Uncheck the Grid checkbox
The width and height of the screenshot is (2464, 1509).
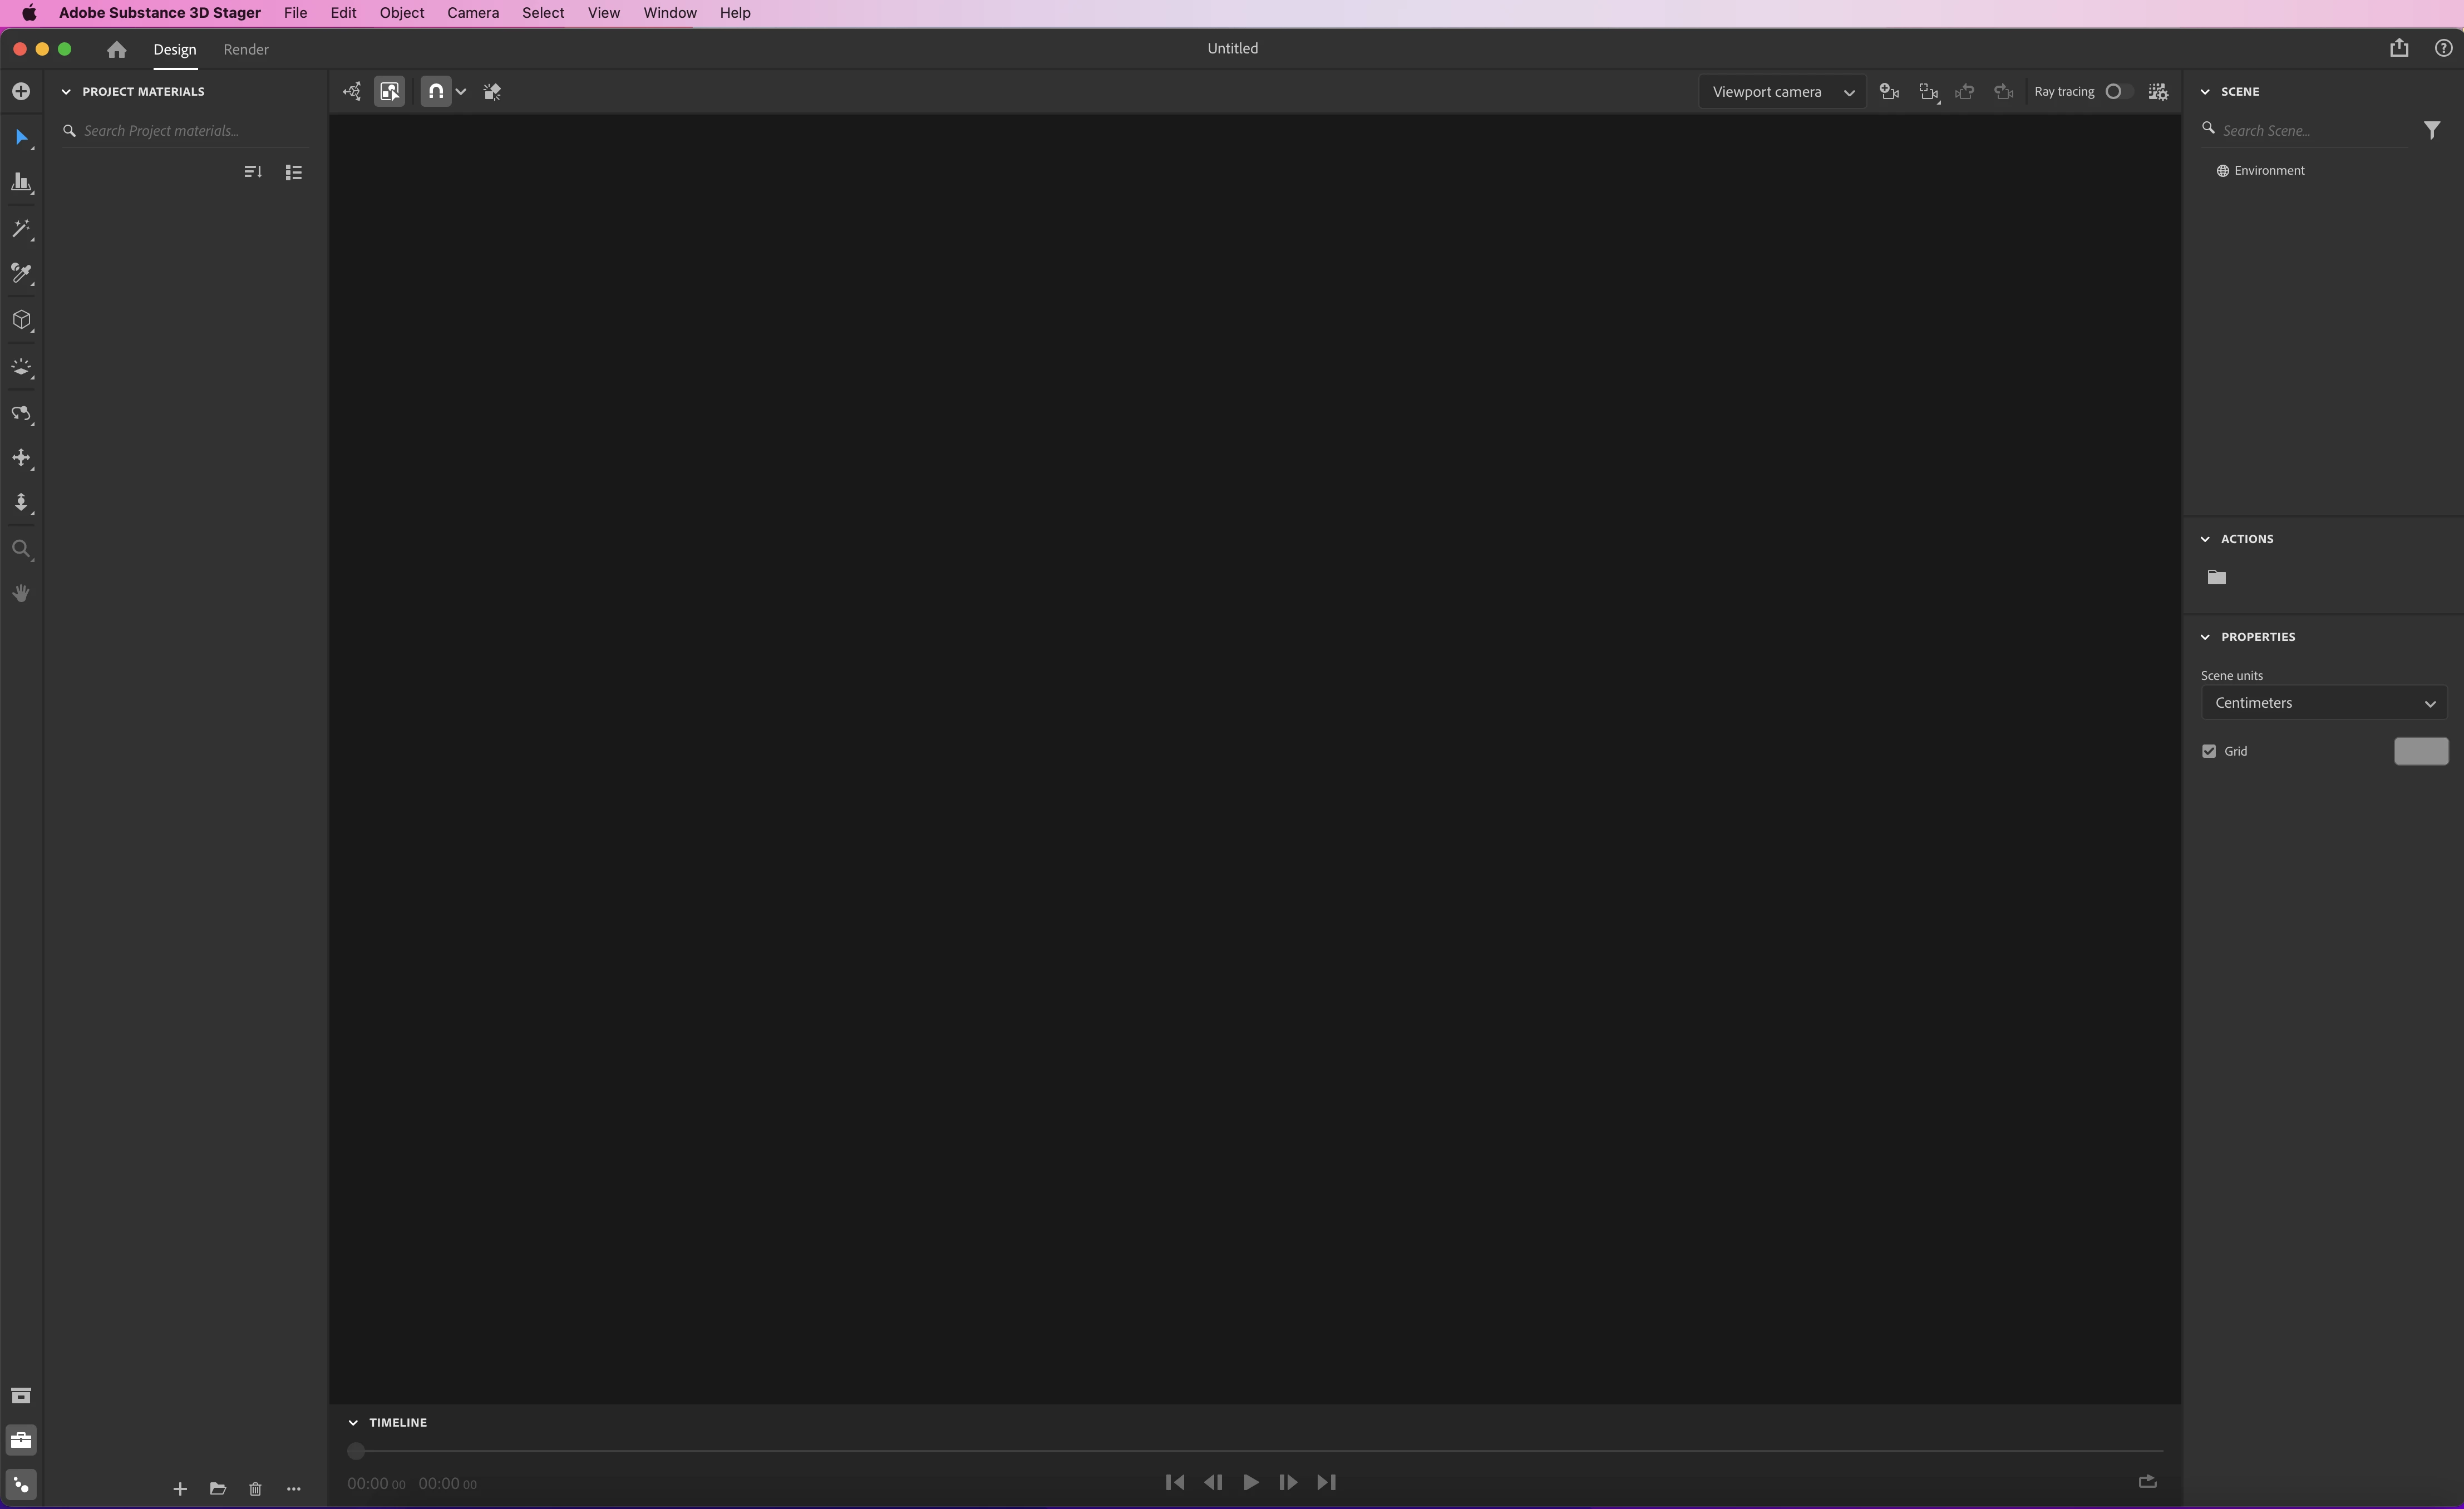[2209, 751]
